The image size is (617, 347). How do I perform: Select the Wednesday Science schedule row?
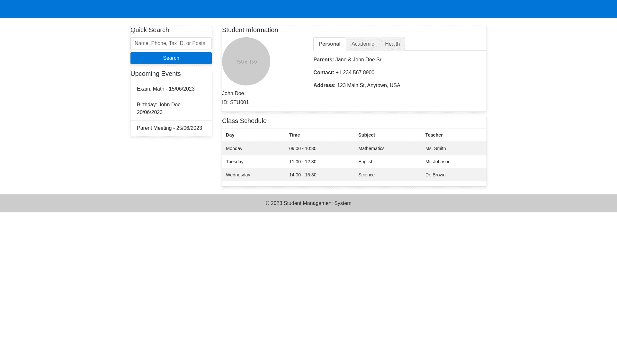[353, 175]
